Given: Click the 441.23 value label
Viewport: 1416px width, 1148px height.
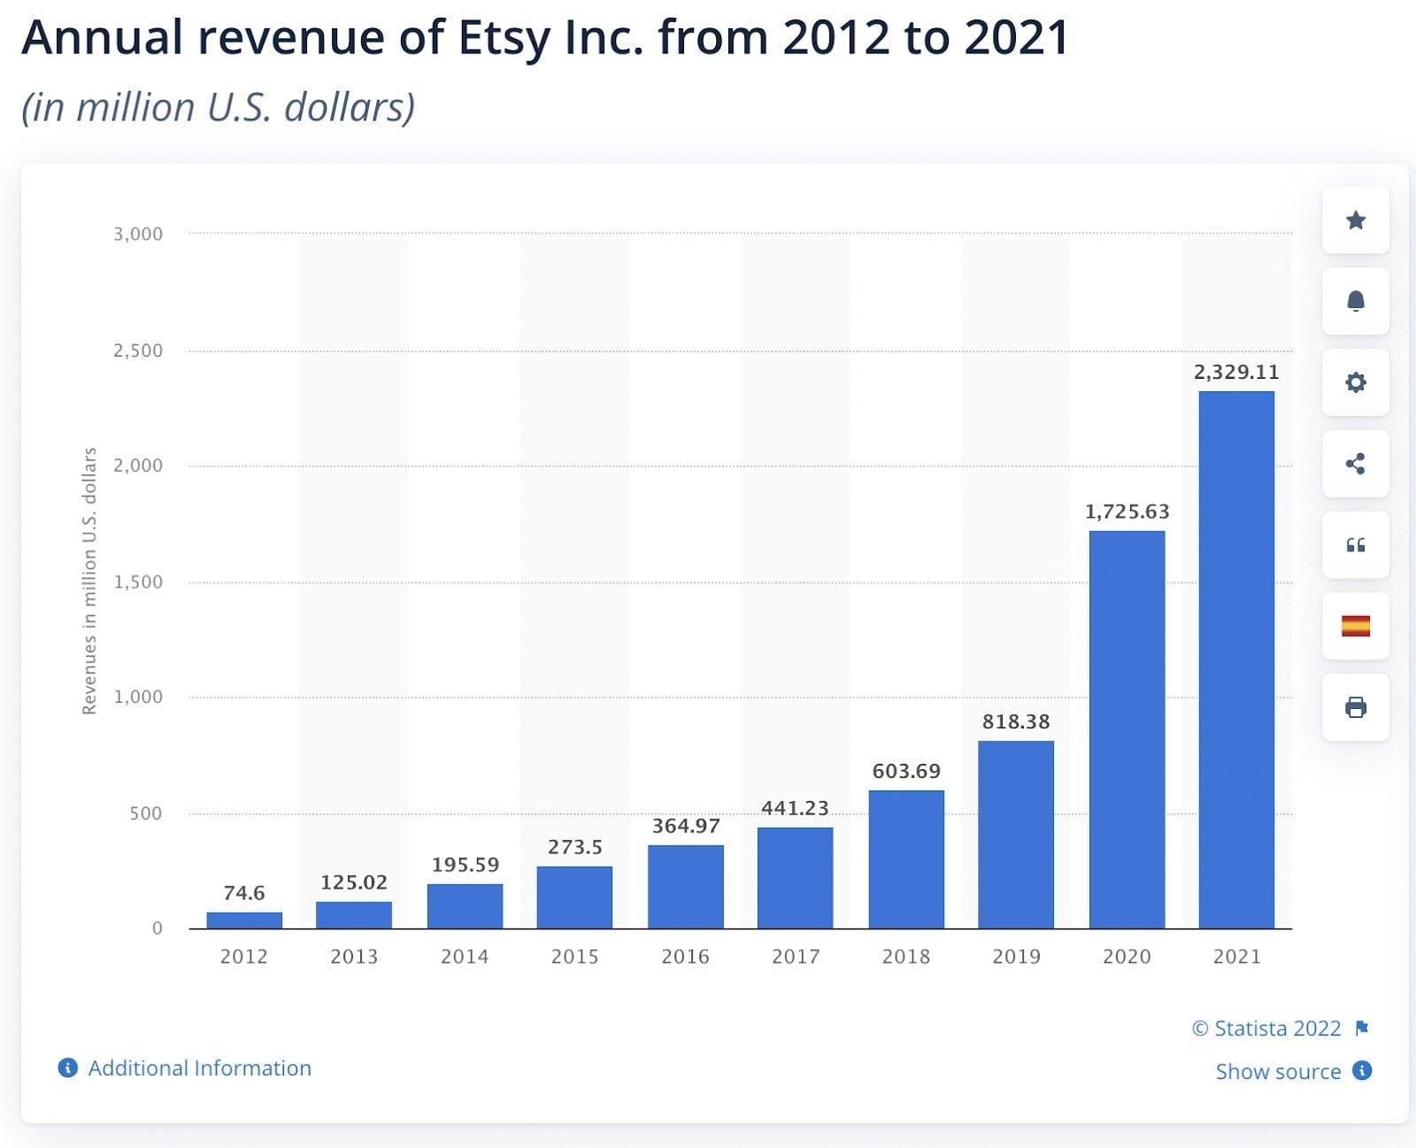Looking at the screenshot, I should [x=796, y=808].
